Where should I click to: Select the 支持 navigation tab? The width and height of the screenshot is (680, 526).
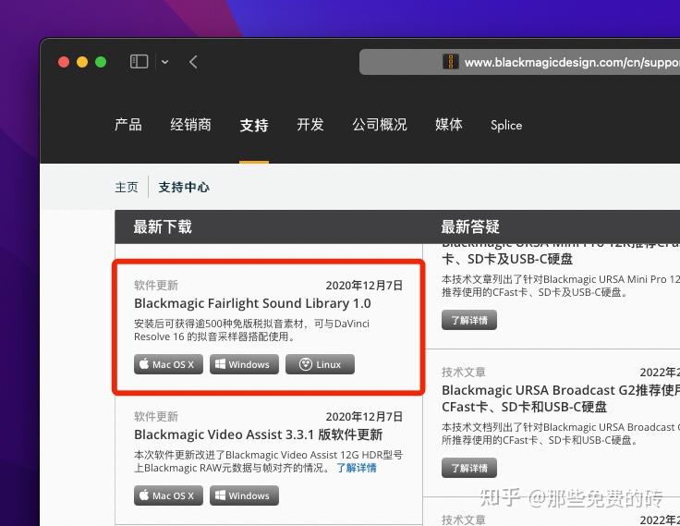click(254, 126)
